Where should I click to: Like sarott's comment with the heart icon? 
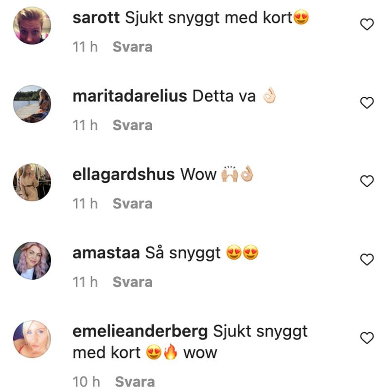[367, 24]
